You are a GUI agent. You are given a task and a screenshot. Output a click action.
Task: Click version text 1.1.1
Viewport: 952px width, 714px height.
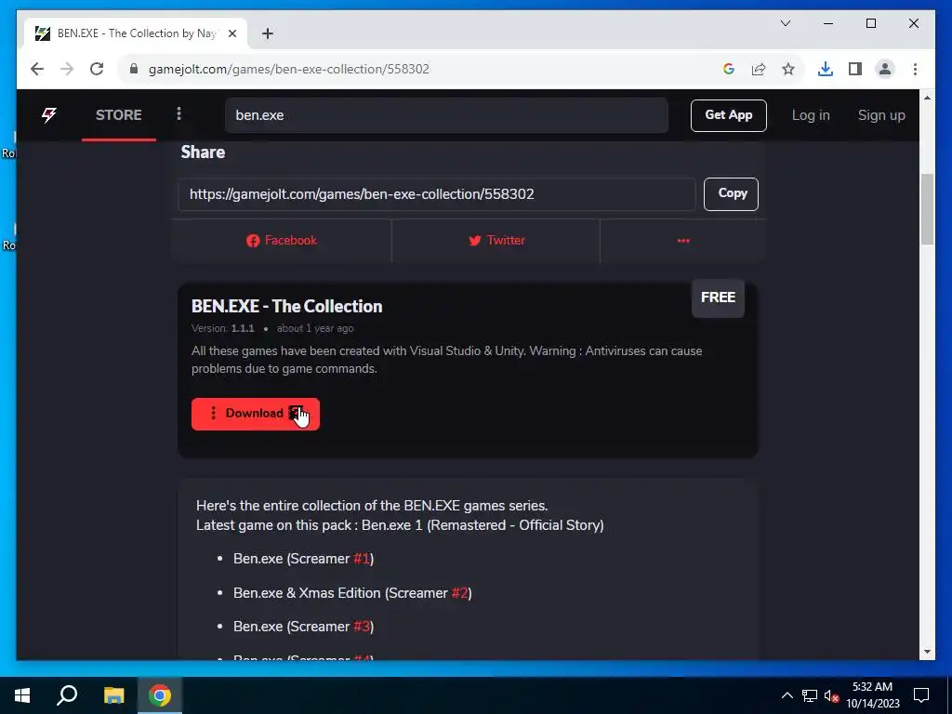tap(243, 328)
